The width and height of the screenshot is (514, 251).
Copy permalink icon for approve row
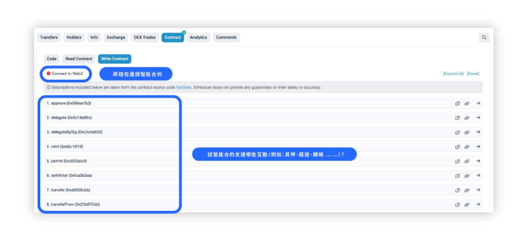(x=467, y=104)
